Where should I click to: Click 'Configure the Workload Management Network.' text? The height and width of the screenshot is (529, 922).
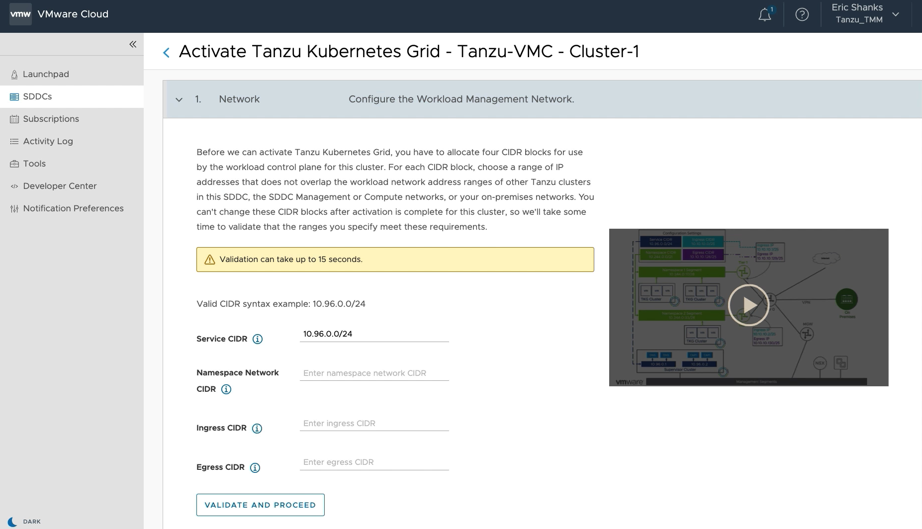point(461,99)
